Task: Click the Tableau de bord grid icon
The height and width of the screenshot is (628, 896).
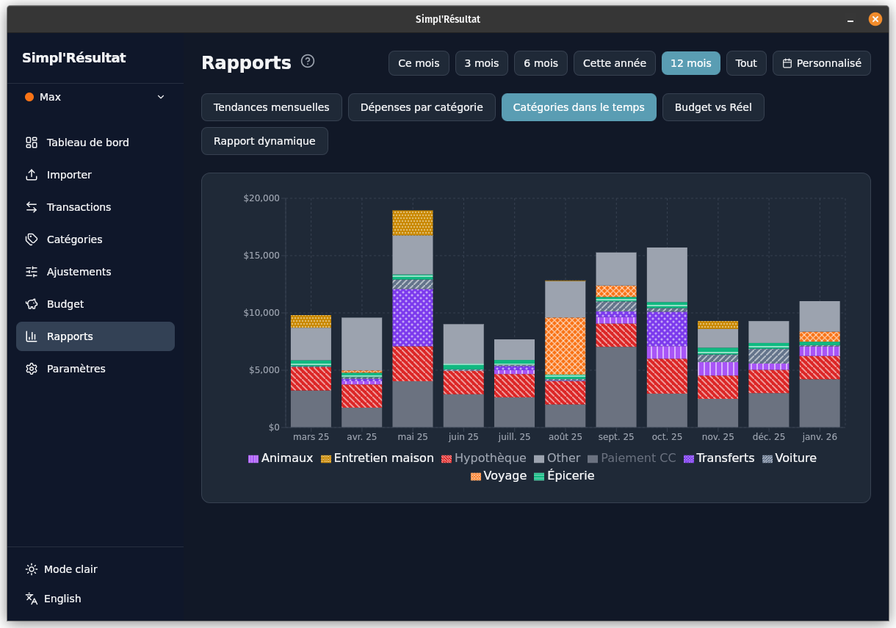Action: [x=32, y=142]
